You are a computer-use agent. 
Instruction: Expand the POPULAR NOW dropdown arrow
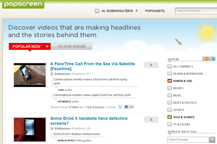[47, 46]
